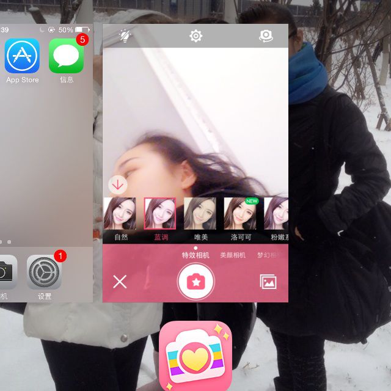
Task: Switch to 美颜相机 tab
Action: point(233,255)
